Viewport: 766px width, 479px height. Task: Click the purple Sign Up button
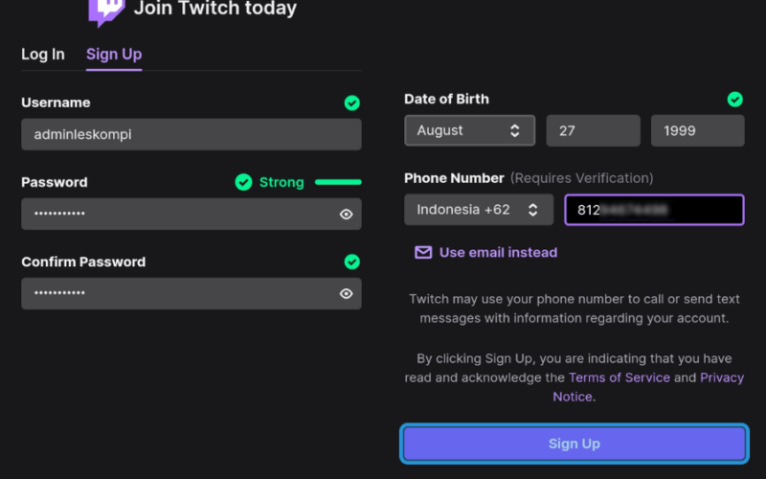pyautogui.click(x=574, y=444)
